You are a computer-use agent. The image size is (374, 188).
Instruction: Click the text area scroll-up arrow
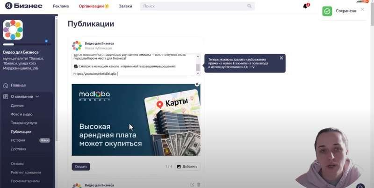198,56
